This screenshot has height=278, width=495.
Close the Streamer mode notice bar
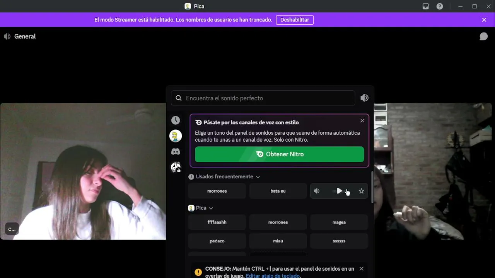(484, 20)
